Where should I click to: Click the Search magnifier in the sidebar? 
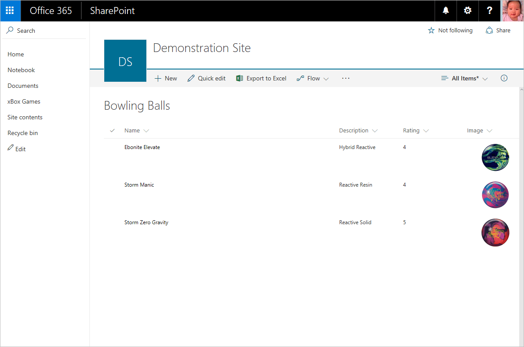(x=10, y=30)
